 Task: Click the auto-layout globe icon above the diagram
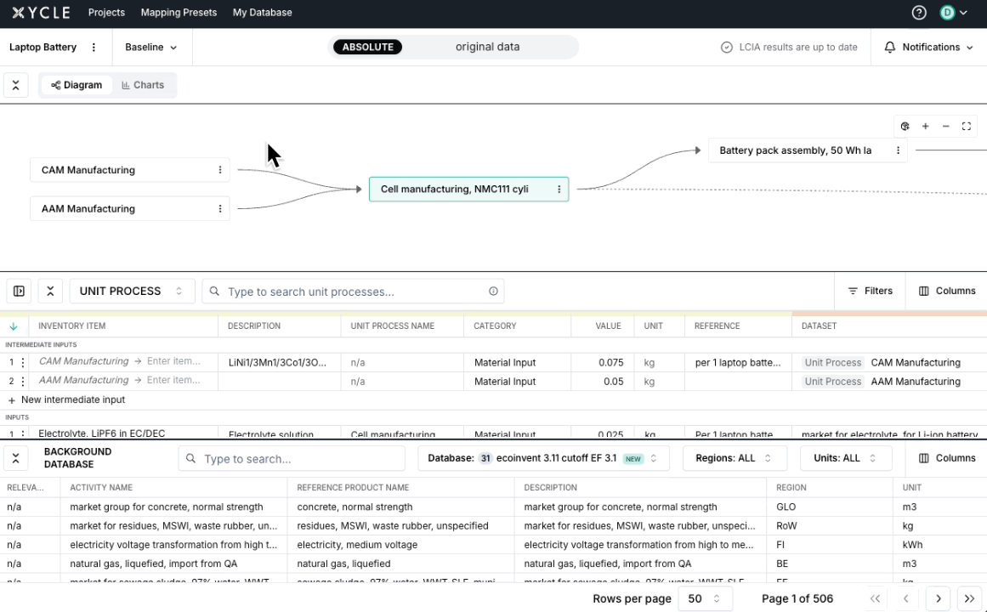(905, 126)
